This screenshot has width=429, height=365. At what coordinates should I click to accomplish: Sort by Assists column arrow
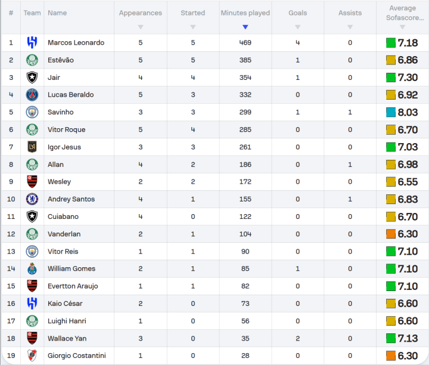tap(350, 27)
